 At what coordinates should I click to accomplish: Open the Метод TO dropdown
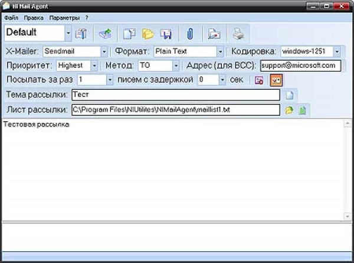[176, 66]
